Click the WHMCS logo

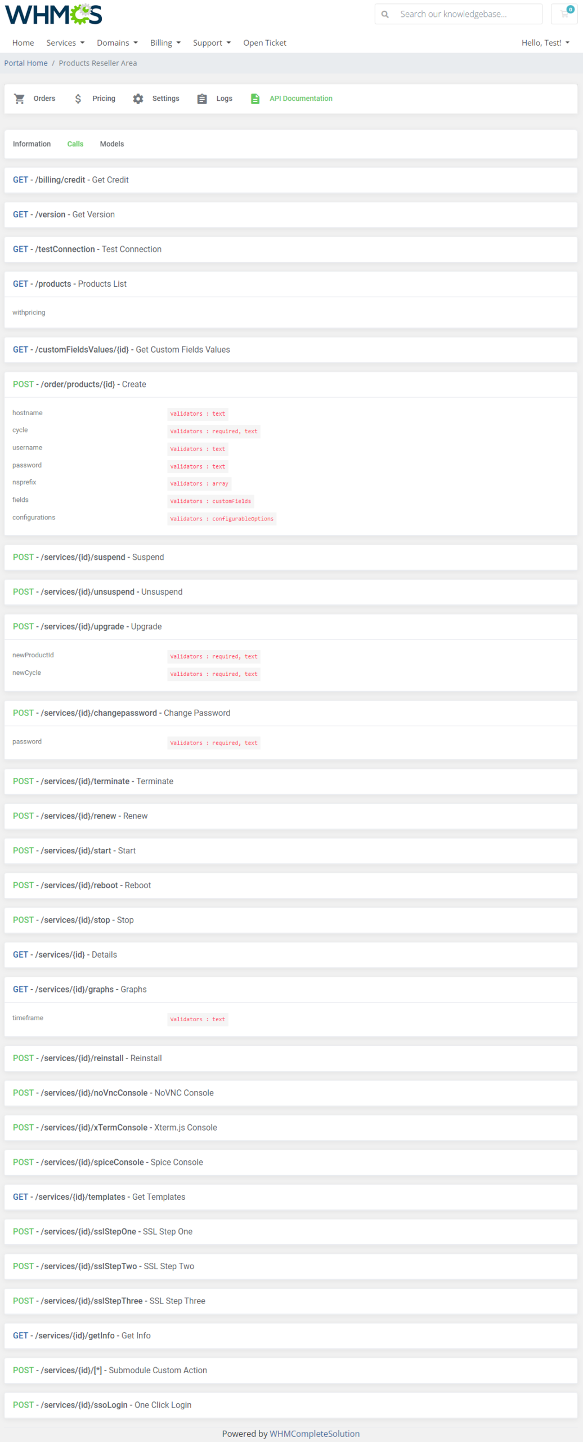[53, 14]
